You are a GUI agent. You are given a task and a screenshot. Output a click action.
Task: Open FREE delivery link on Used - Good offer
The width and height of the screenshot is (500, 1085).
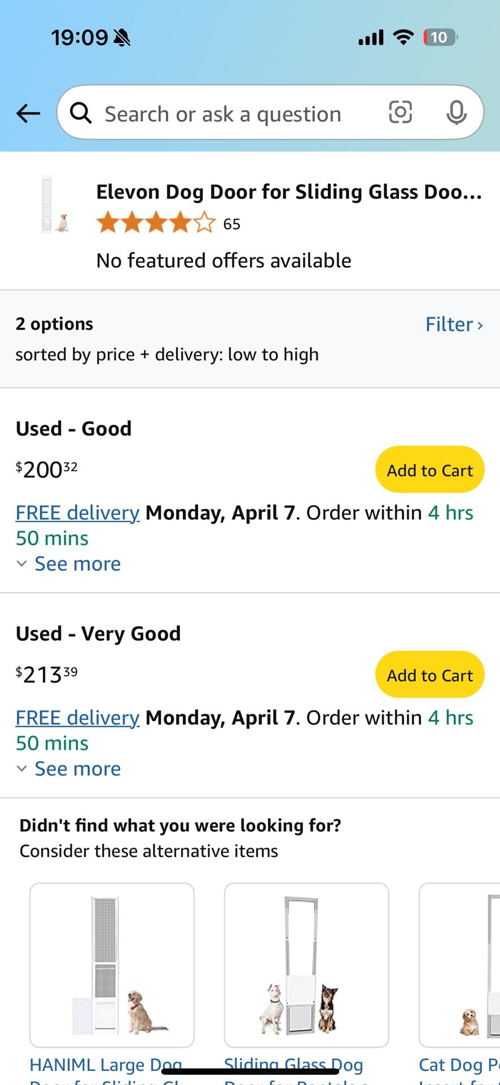[77, 513]
